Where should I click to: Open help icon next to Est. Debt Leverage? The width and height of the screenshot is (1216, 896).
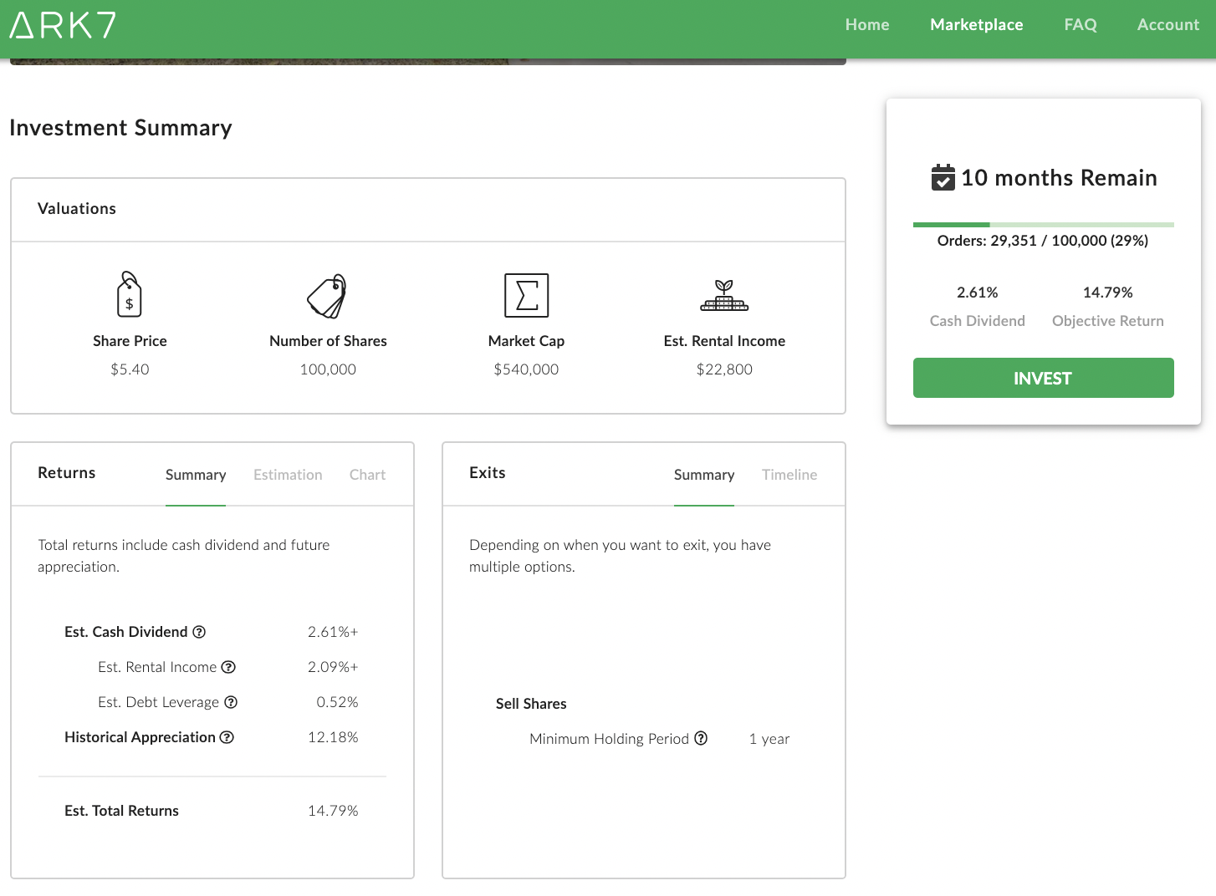pos(231,702)
